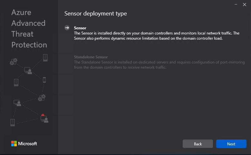Image resolution: width=251 pixels, height=155 pixels.
Task: Go back with the Back button
Action: [198, 144]
